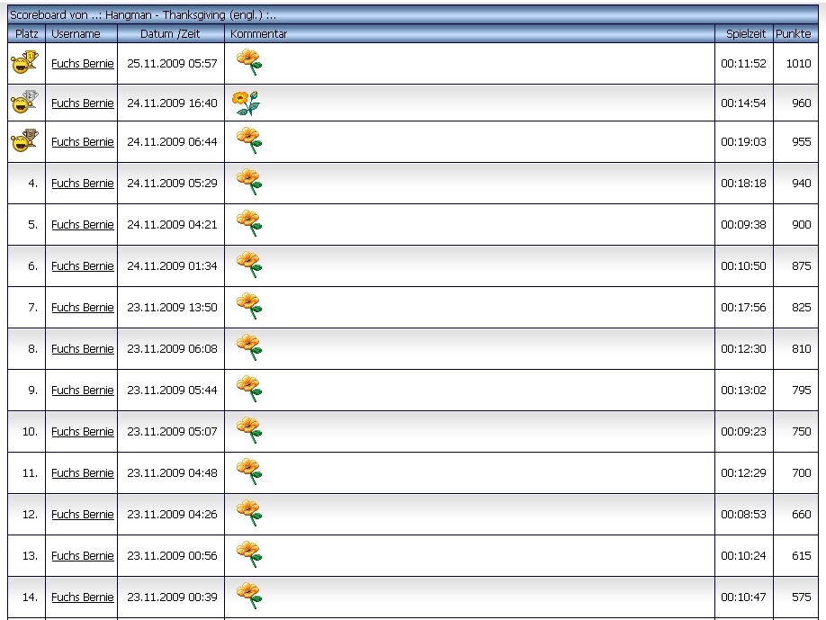Open Fuchs Bernie link dated 24.11.2009 16:40
Viewport: 826px width, 620px height.
tap(83, 103)
